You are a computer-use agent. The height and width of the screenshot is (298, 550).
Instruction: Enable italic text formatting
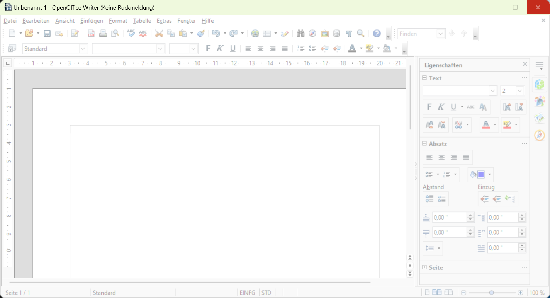click(441, 107)
